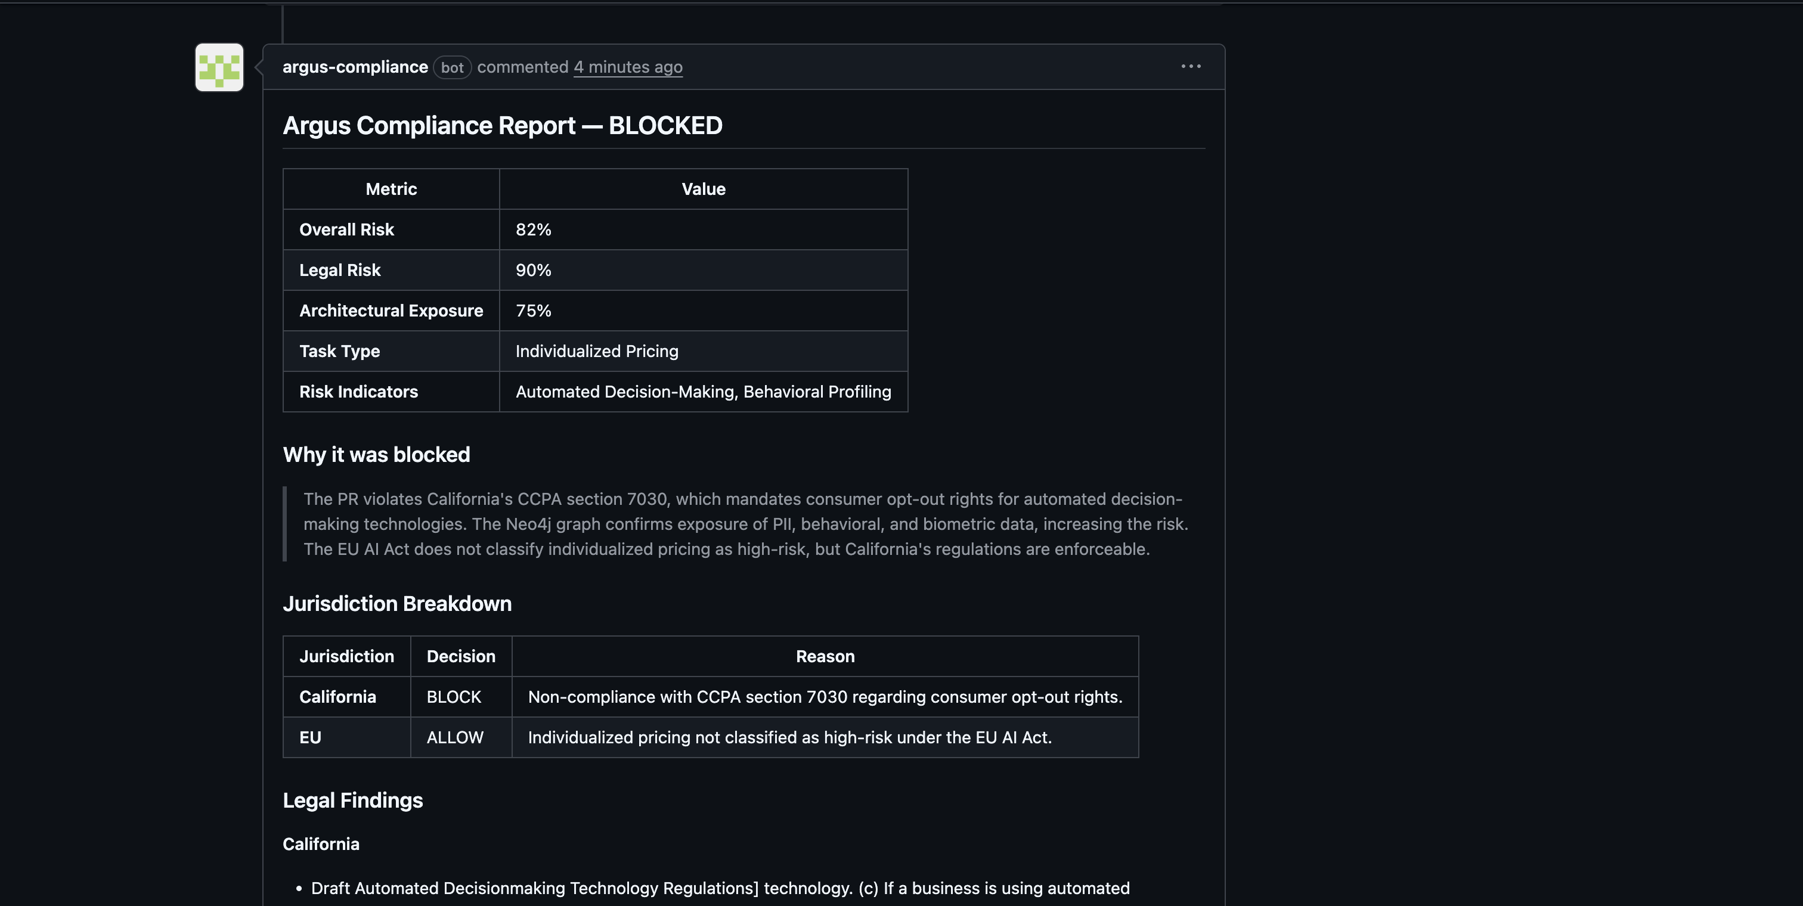Open the comment options ellipsis menu
The height and width of the screenshot is (906, 1803).
click(x=1191, y=67)
